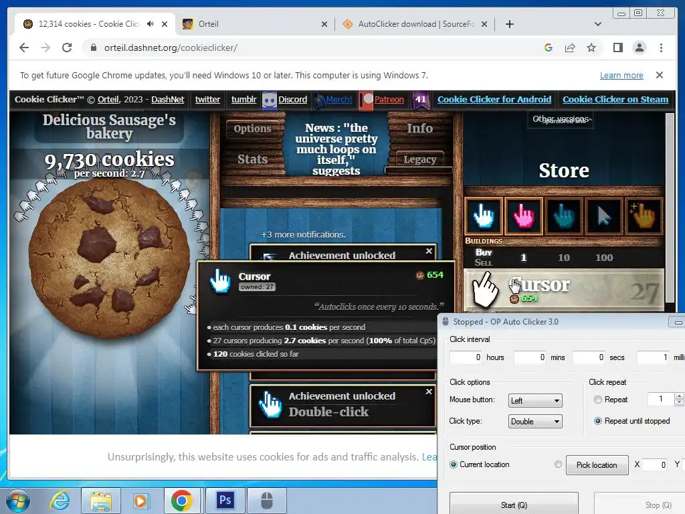This screenshot has height=514, width=685.
Task: Click the big chocolate chip cookie
Action: tap(109, 258)
